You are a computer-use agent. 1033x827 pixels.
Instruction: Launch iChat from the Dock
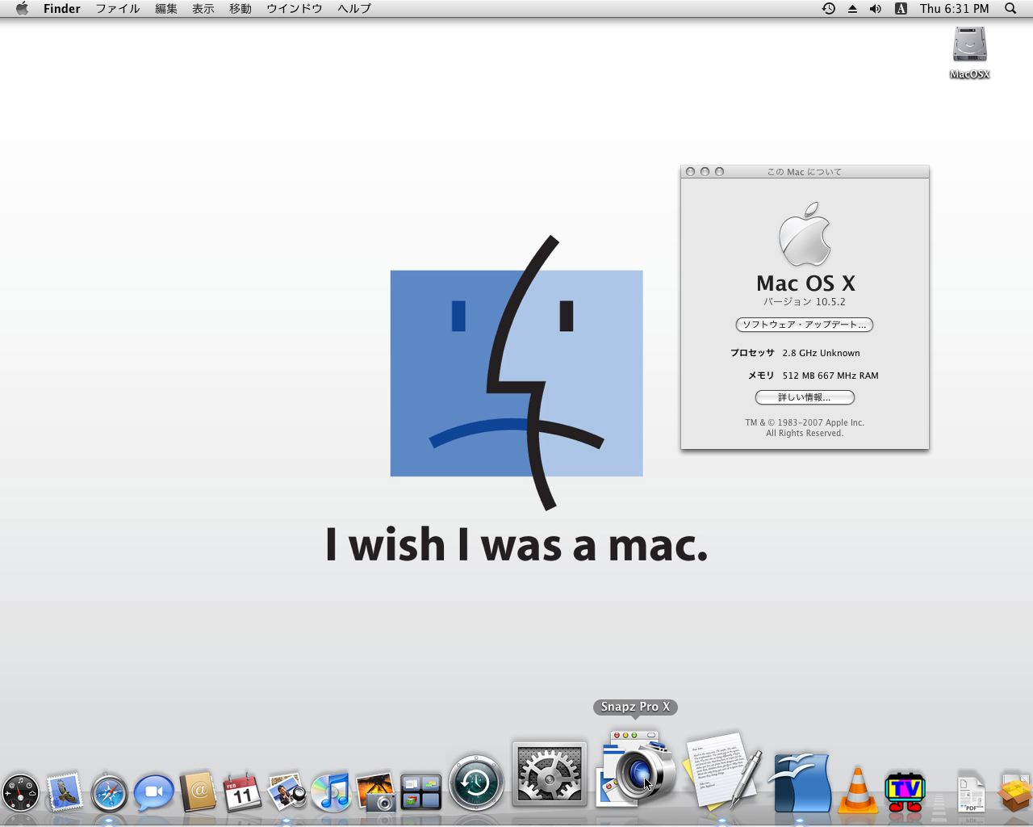[153, 792]
